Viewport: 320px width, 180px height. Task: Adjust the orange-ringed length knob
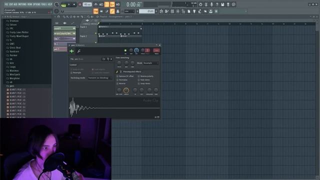(x=126, y=90)
